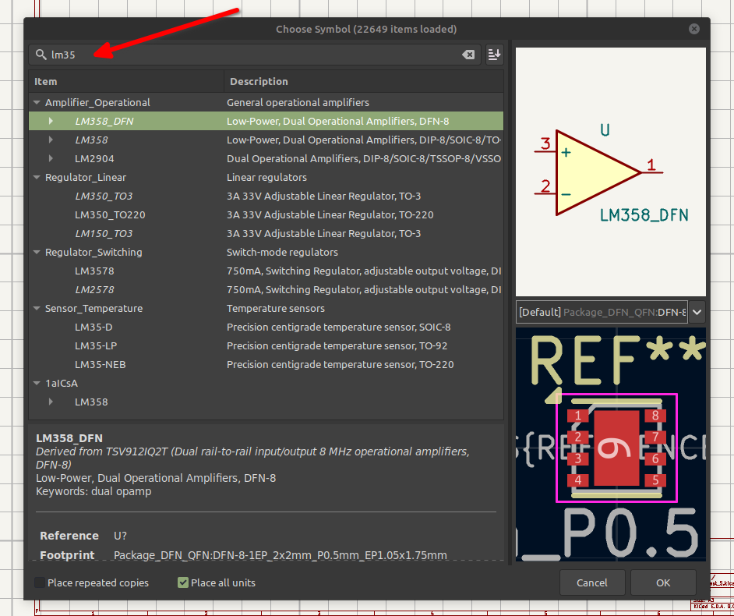Click the DFN-8 footprint preview
This screenshot has height=616, width=734.
(616, 448)
